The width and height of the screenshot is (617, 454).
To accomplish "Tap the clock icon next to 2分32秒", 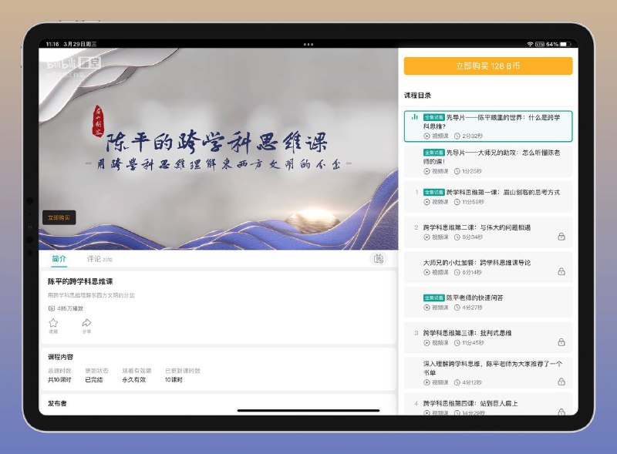I will (456, 136).
